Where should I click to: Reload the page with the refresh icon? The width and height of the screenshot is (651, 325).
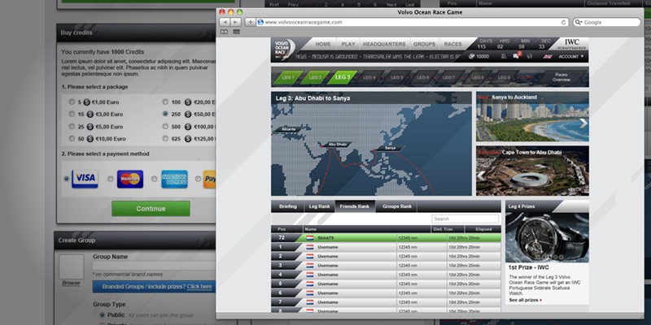563,23
